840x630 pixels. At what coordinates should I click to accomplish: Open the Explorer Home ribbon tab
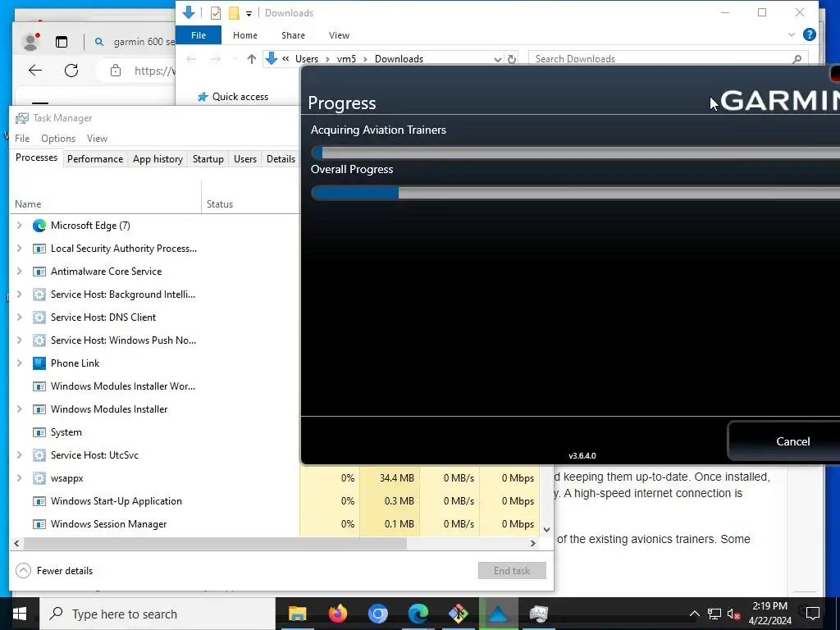tap(244, 35)
